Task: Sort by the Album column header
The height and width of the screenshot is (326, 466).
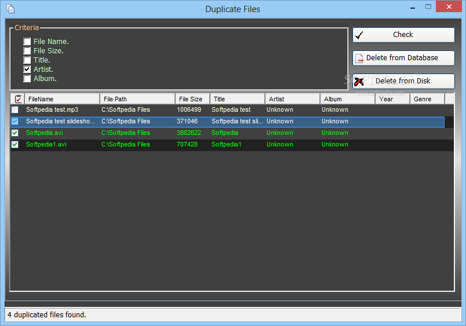Action: pyautogui.click(x=348, y=99)
